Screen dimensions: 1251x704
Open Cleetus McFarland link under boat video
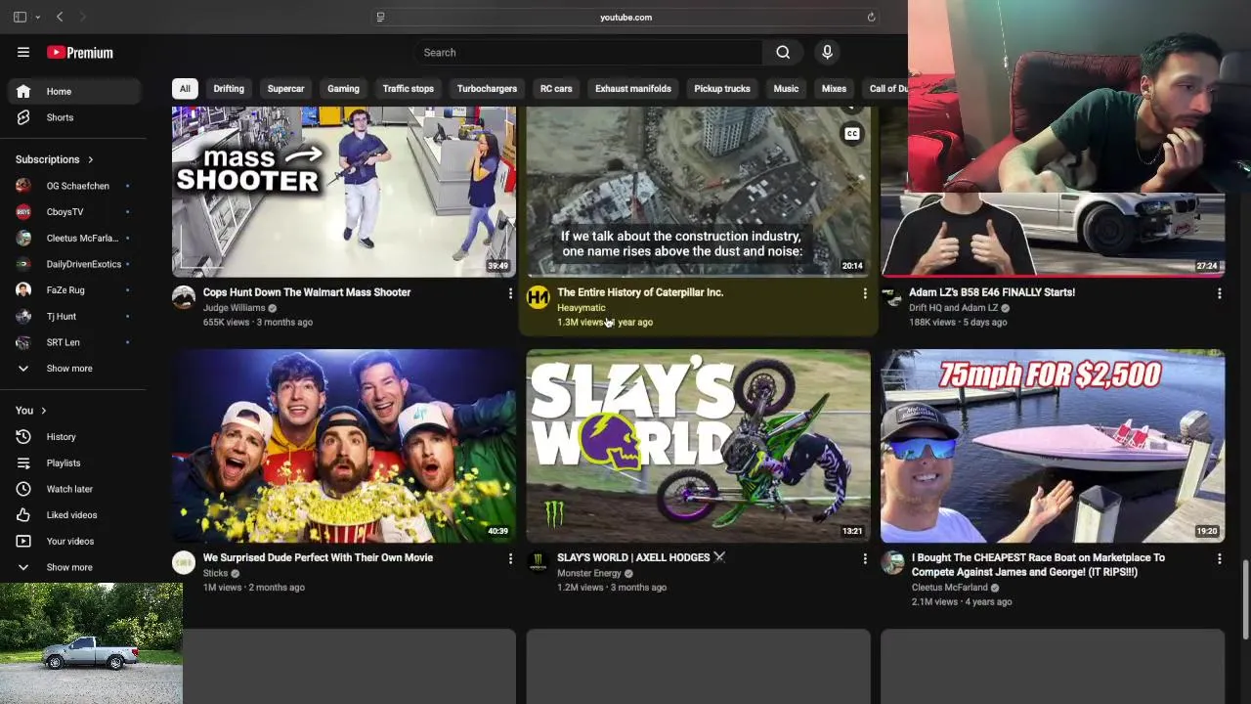click(949, 588)
